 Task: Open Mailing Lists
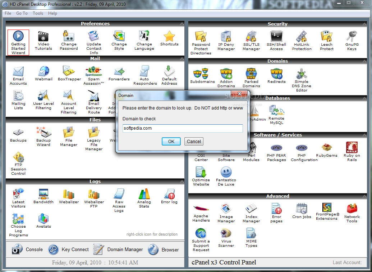click(18, 100)
